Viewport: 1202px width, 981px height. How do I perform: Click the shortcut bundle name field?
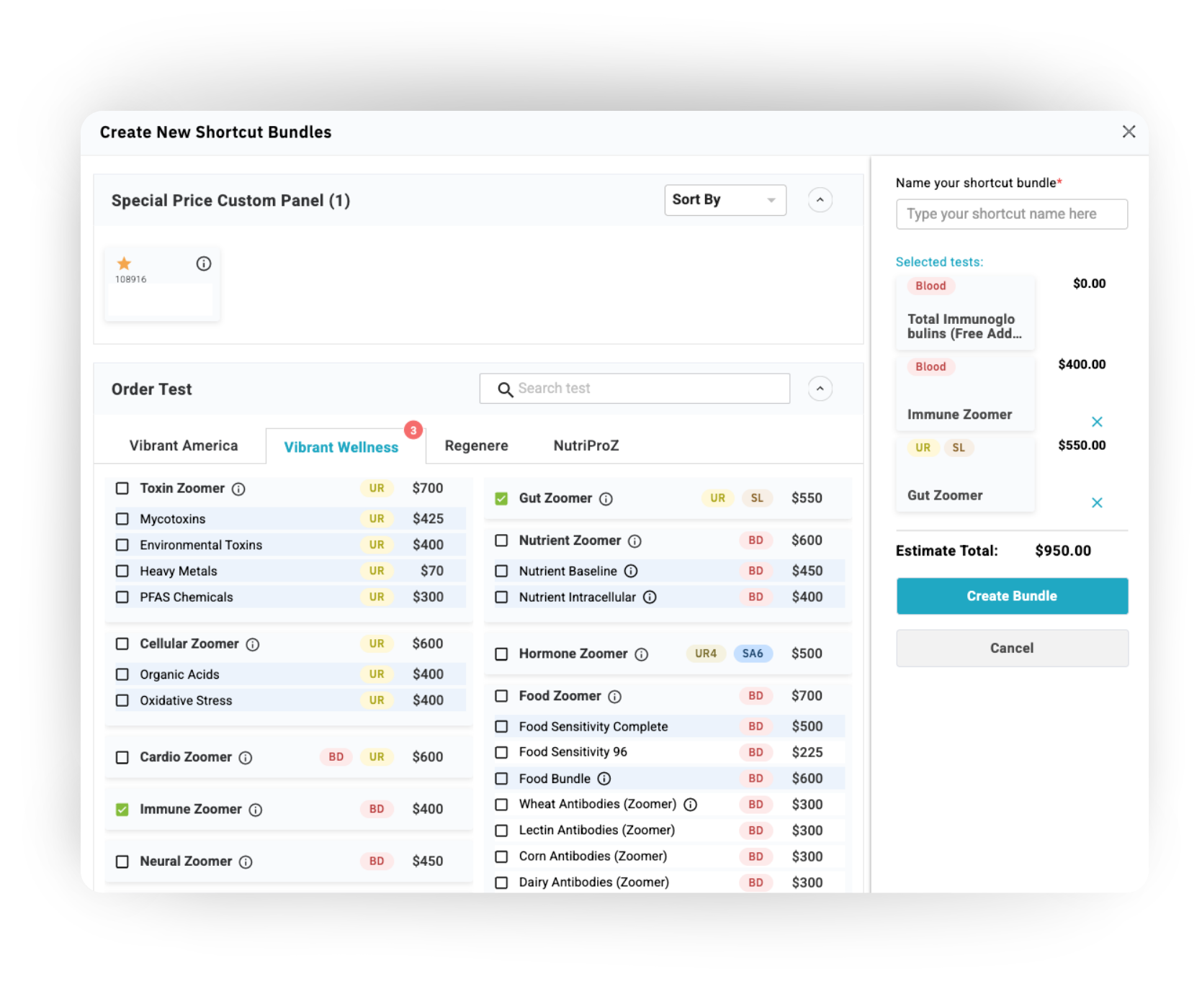click(1012, 214)
